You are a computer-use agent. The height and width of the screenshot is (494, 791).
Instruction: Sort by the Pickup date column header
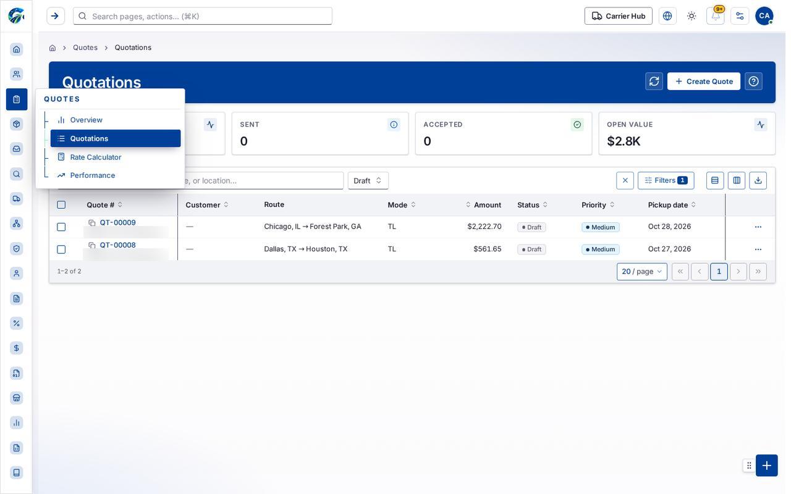(672, 205)
